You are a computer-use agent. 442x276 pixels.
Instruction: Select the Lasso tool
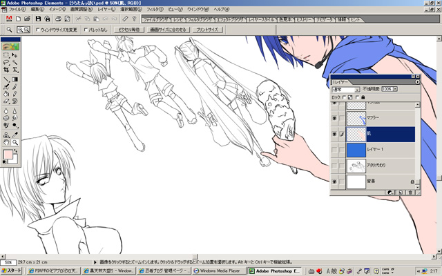(x=6, y=63)
